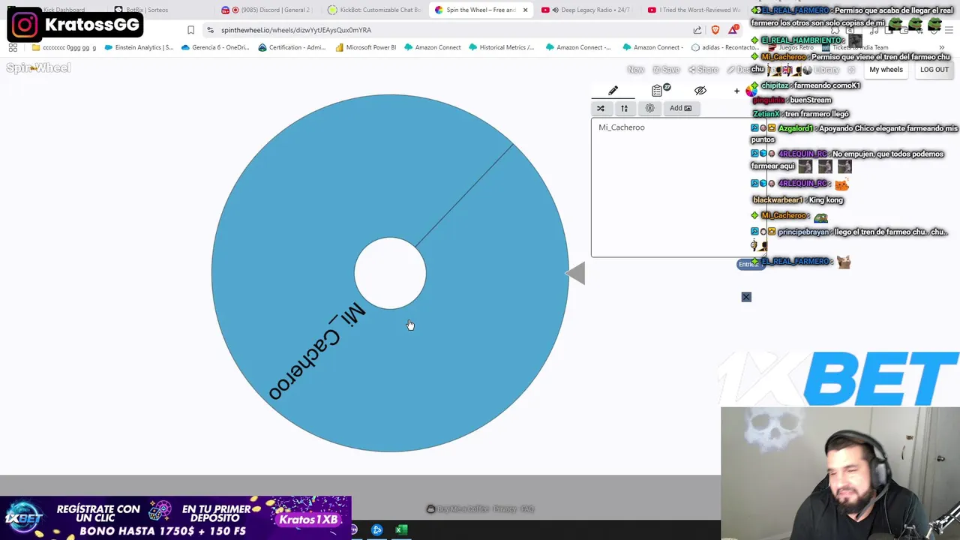Close the overlay with X button
960x540 pixels.
[746, 297]
